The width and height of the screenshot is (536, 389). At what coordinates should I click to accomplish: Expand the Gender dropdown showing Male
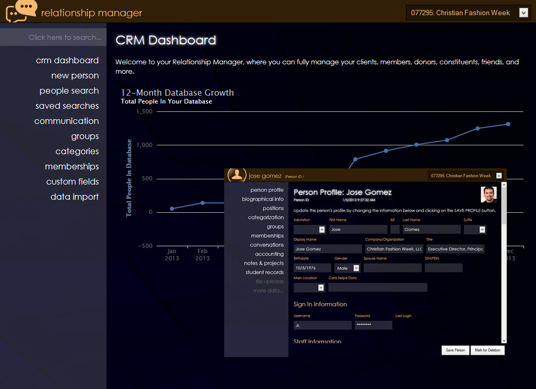click(x=356, y=268)
